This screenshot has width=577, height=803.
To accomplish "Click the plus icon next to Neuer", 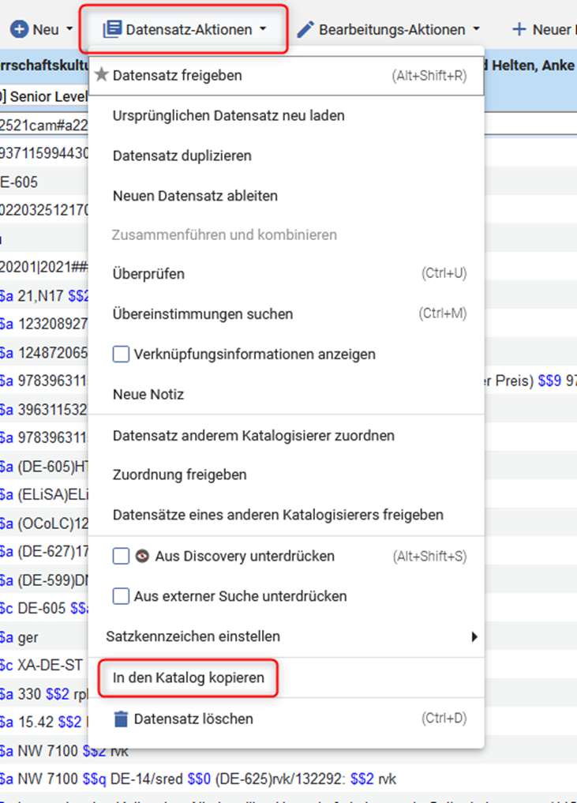I will tap(519, 29).
